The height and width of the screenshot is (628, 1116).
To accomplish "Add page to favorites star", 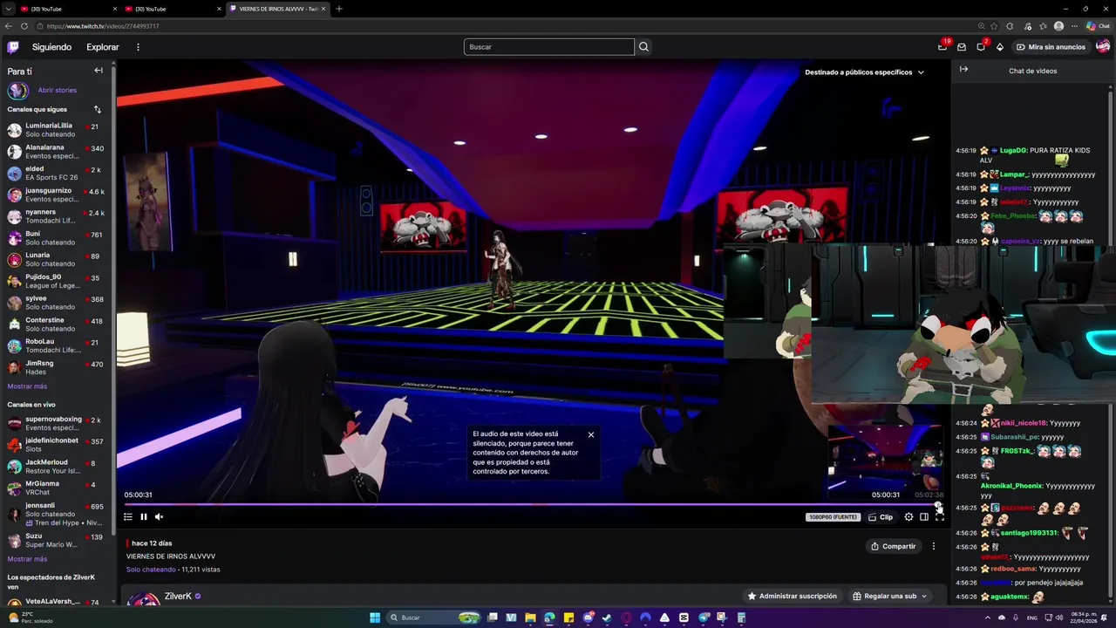I will pyautogui.click(x=994, y=26).
